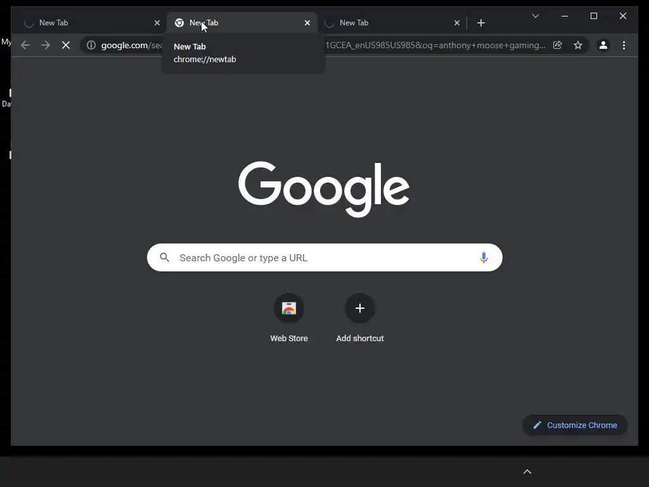Click the magnifier icon in search box
The width and height of the screenshot is (649, 487).
pos(164,257)
